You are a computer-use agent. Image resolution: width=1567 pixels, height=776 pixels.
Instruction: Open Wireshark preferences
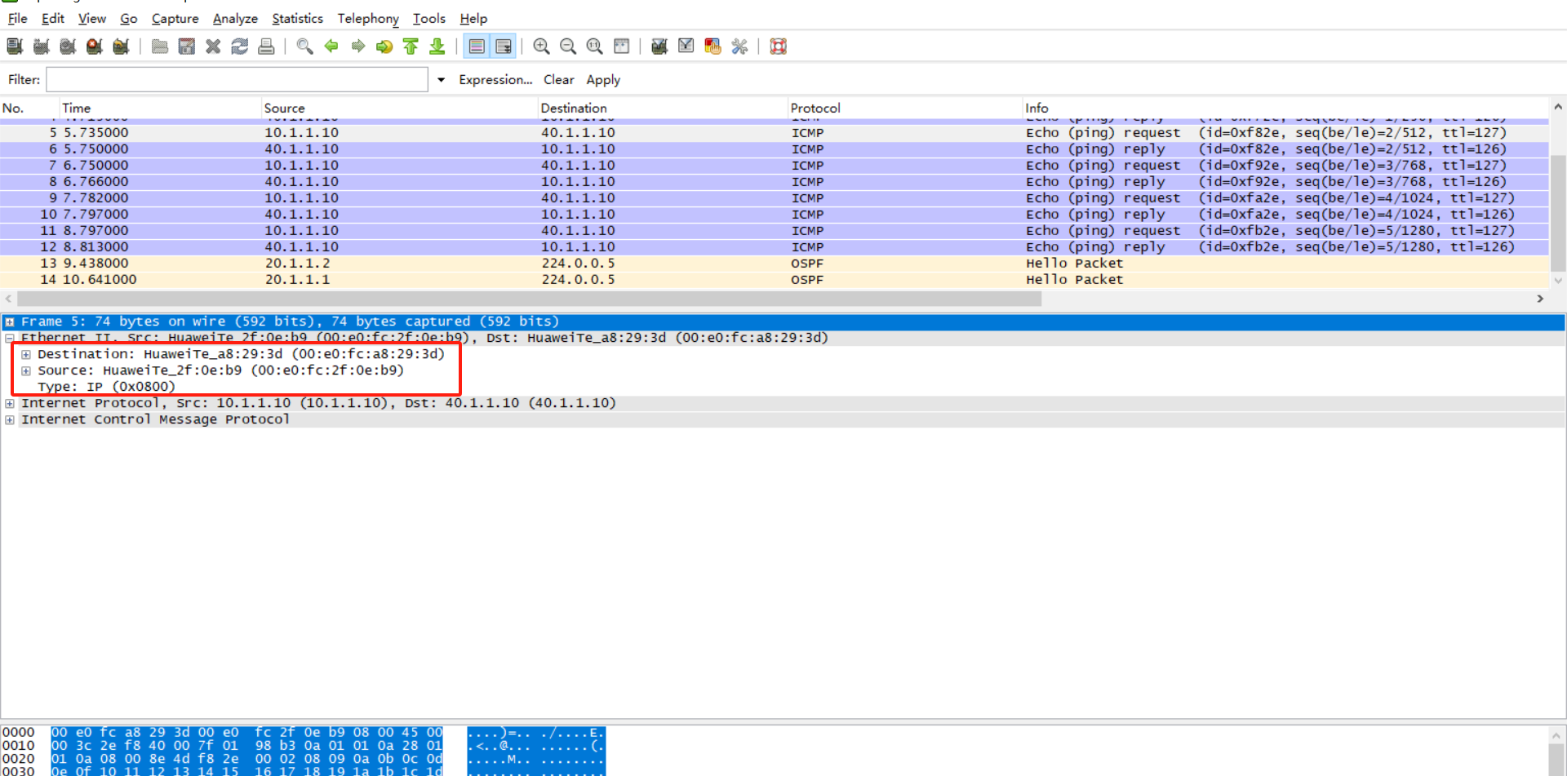(739, 47)
